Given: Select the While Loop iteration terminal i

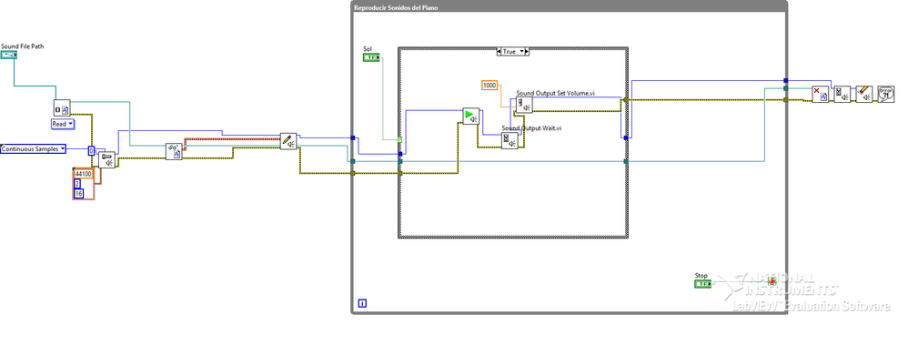Looking at the screenshot, I should [x=362, y=303].
